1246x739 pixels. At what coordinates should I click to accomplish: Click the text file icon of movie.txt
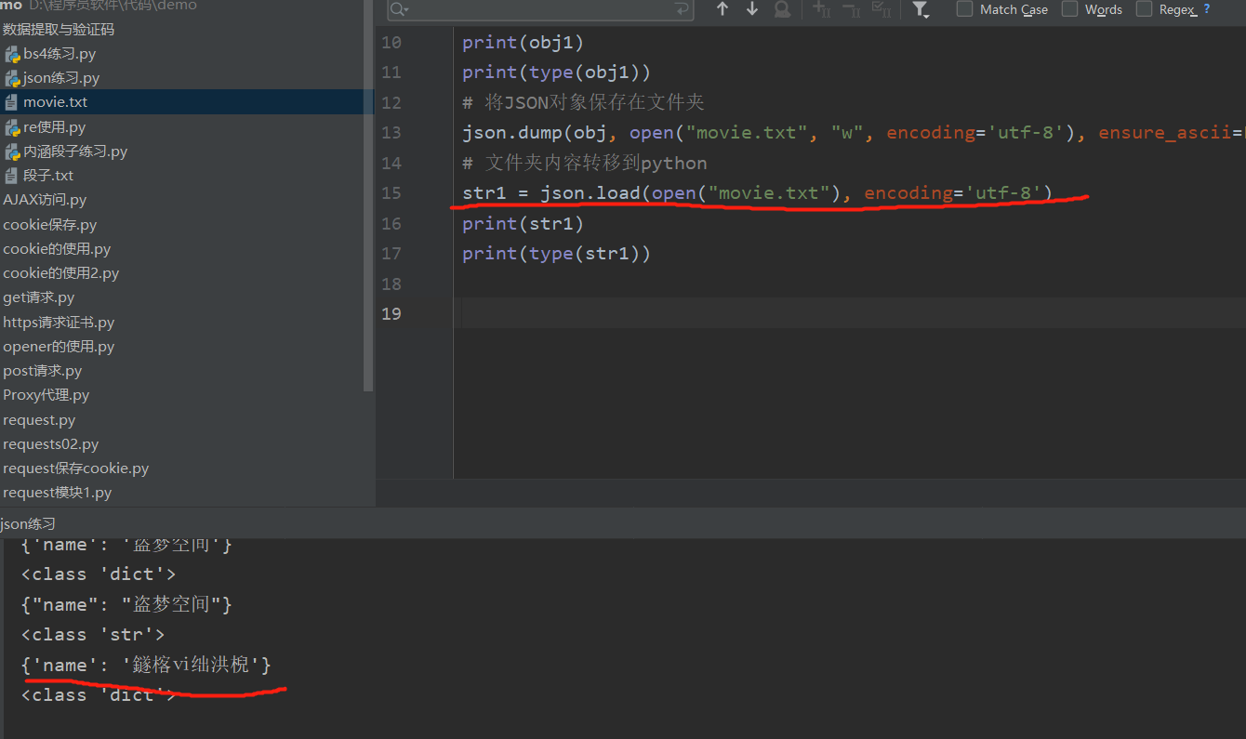[x=11, y=102]
